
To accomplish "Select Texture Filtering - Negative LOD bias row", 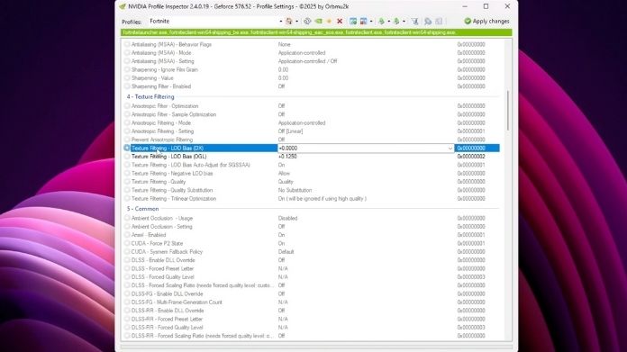I will (312, 174).
